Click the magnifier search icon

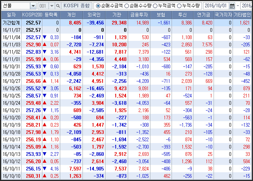pos(58,6)
